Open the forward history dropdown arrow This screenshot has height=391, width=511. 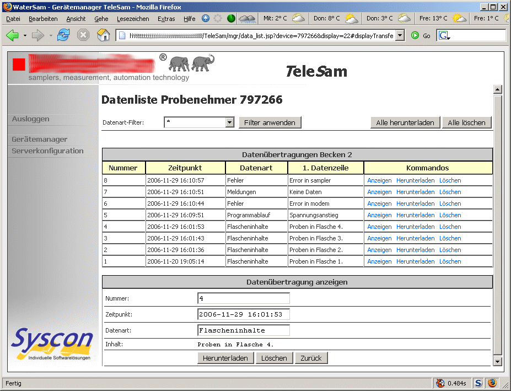pos(51,35)
